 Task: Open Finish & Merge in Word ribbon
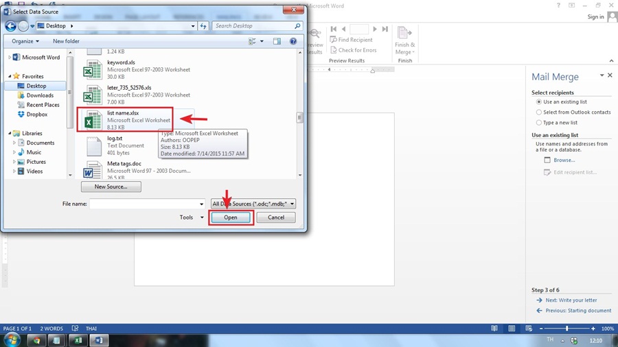pyautogui.click(x=404, y=40)
